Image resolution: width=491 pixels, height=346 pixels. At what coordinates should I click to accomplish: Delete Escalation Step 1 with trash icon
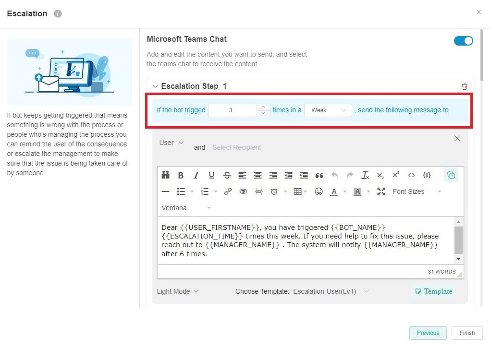[464, 86]
